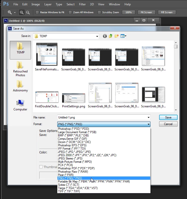Screen dimensions: 187x199
Task: Choose PCX (*.PCX) format
Action: (x=104, y=165)
